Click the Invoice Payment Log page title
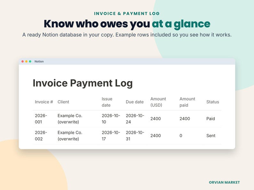Image resolution: width=254 pixels, height=190 pixels. (x=83, y=83)
